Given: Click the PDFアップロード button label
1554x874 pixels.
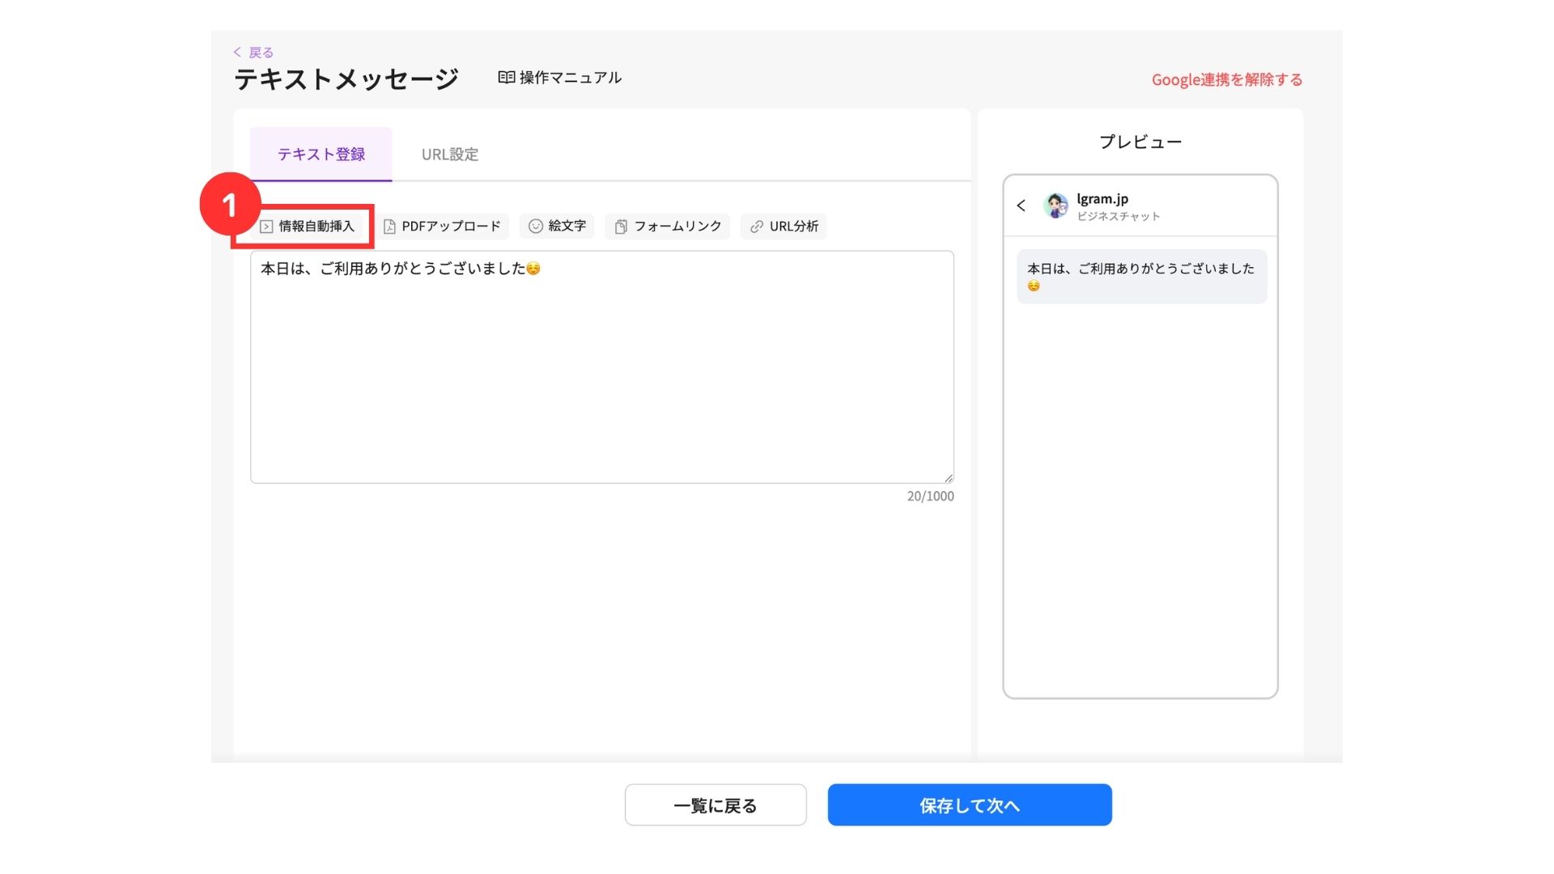Looking at the screenshot, I should point(451,227).
